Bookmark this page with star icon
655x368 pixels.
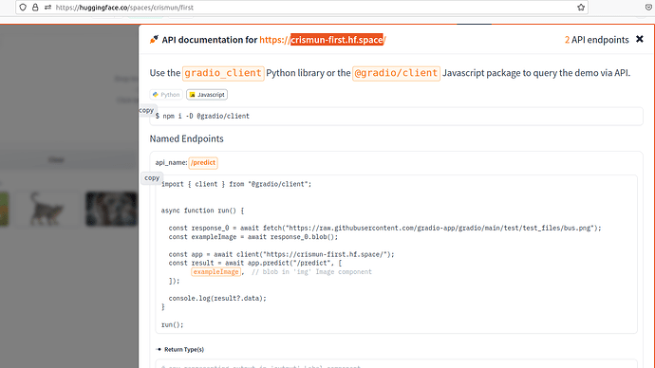[581, 7]
